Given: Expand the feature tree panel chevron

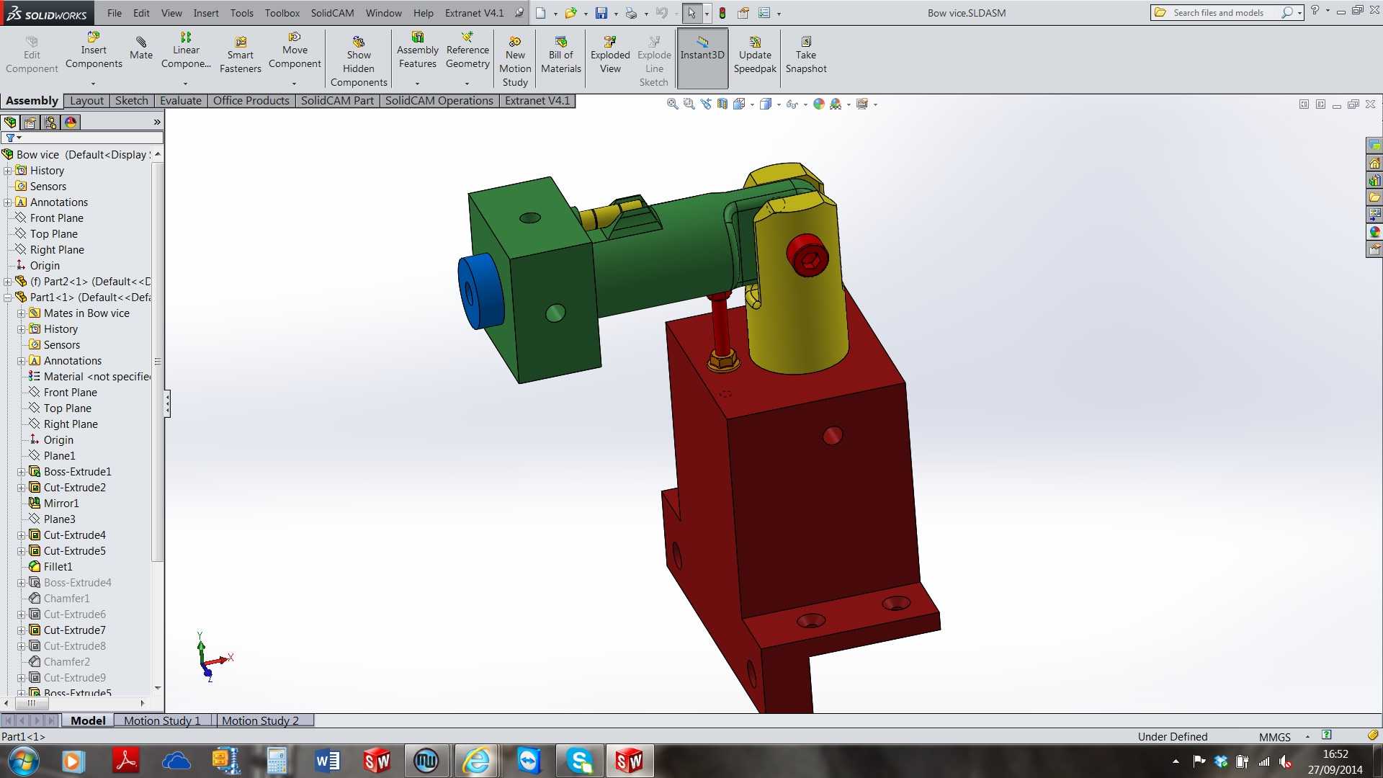Looking at the screenshot, I should pyautogui.click(x=157, y=122).
